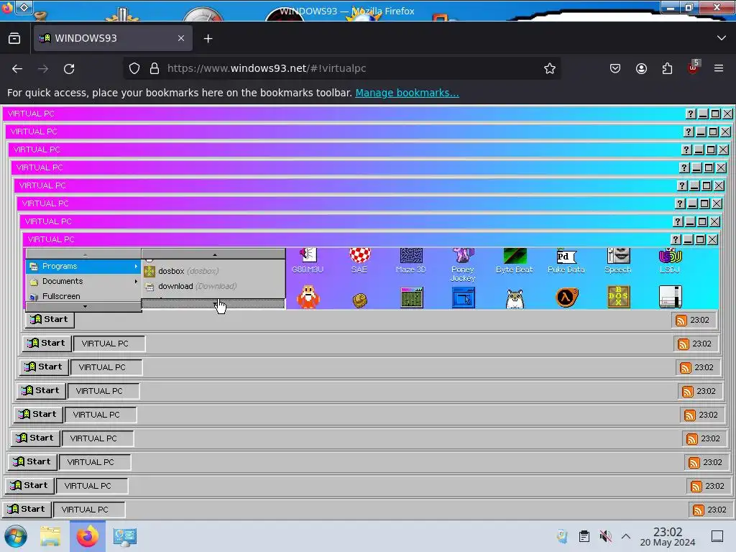736x552 pixels.
Task: Click RSS feed icon in innermost taskbar
Action: (x=681, y=320)
